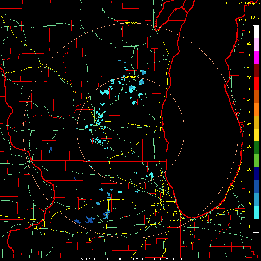Screen dimensions: 261x261
Task: Click the 10 legend value
Action: pos(249,192)
